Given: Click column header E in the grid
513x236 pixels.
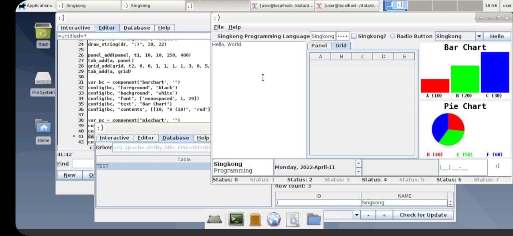Looking at the screenshot, I should (x=404, y=56).
